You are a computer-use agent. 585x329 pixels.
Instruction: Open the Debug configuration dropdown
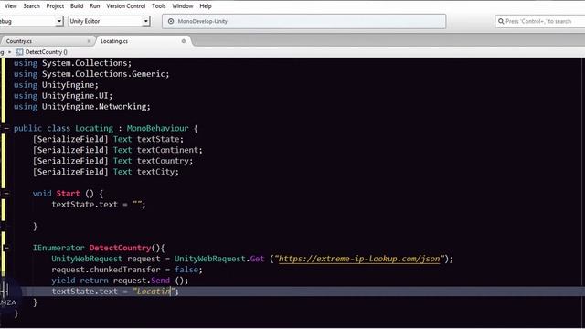coord(31,21)
